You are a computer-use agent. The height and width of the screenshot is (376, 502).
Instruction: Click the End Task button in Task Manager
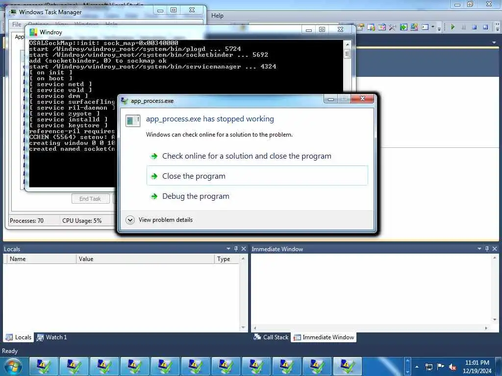point(90,199)
